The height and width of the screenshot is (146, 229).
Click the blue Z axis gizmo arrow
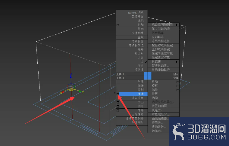click(x=71, y=77)
